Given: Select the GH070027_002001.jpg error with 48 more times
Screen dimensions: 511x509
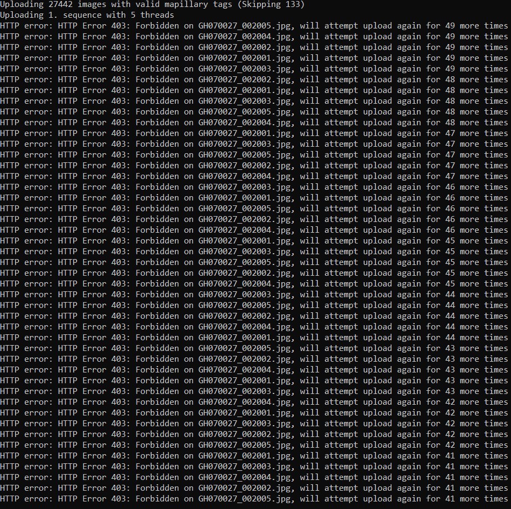Looking at the screenshot, I should [254, 90].
